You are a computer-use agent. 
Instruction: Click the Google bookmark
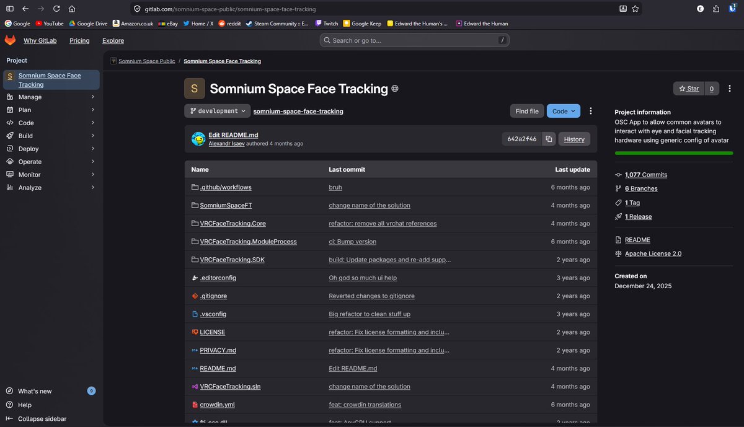point(17,24)
